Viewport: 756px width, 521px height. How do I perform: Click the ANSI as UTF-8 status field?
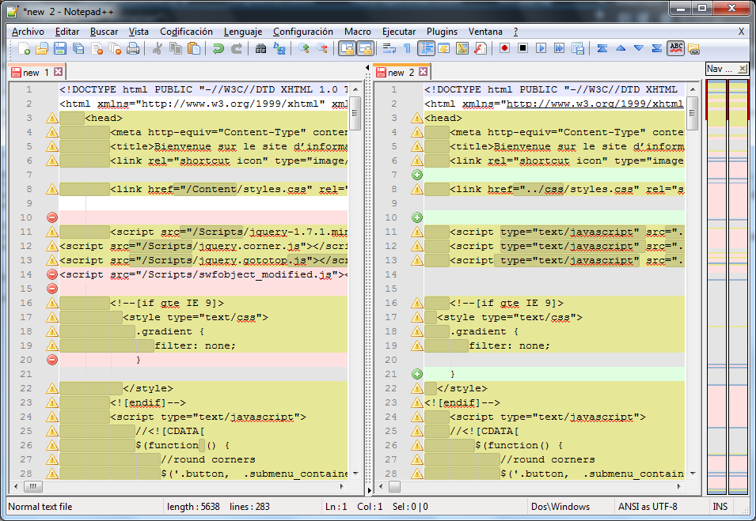click(x=648, y=507)
